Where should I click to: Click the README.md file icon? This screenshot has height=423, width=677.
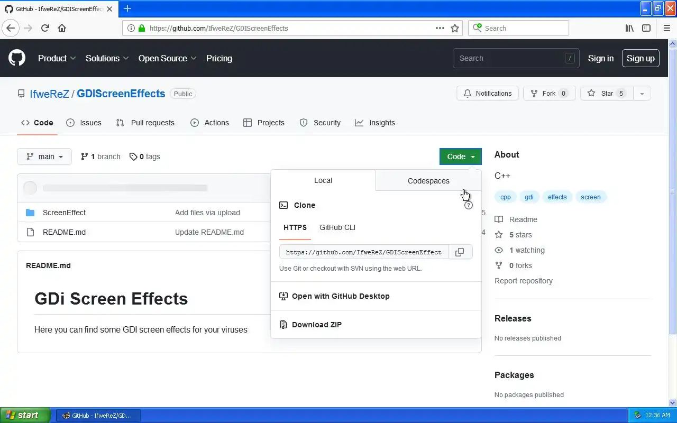tap(30, 232)
